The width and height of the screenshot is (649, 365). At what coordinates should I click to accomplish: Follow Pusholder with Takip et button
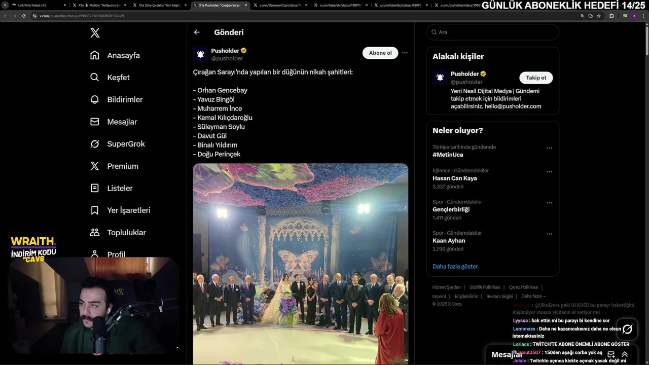pos(536,78)
